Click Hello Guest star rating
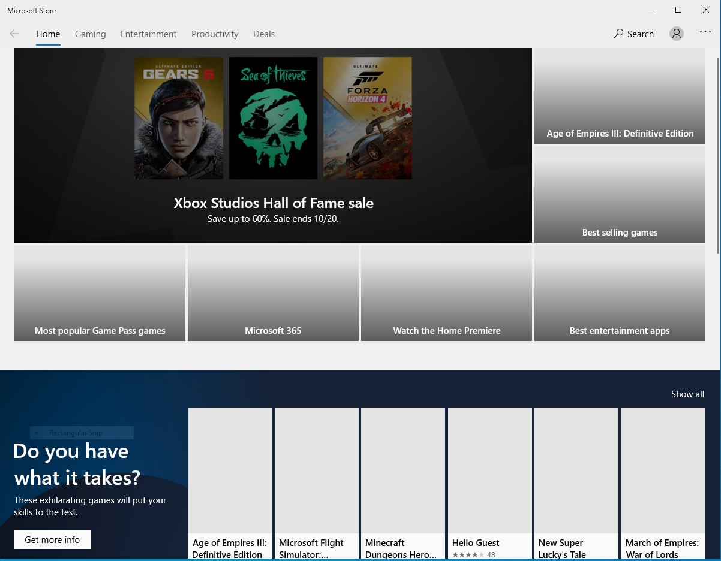Screen dimensions: 721x561 tap(468, 555)
